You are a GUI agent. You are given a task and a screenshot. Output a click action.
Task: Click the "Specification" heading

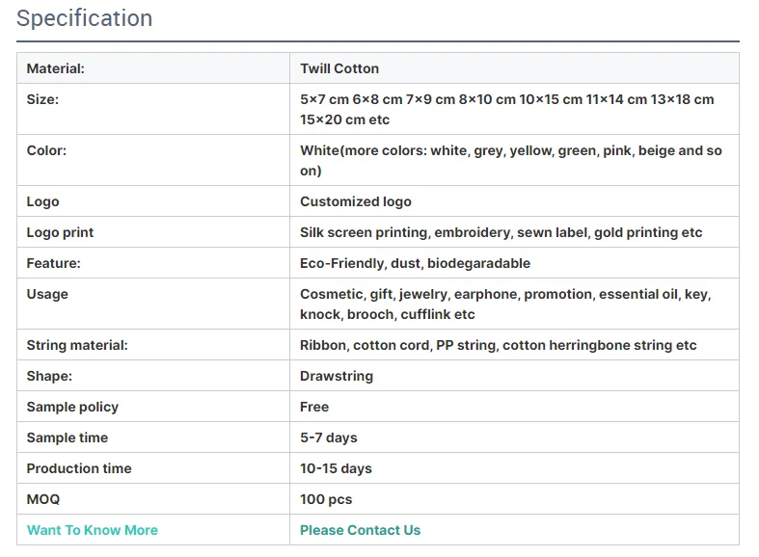85,18
